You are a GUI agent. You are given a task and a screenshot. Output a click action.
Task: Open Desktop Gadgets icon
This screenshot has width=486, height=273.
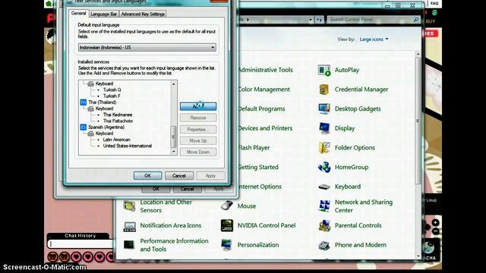(324, 108)
